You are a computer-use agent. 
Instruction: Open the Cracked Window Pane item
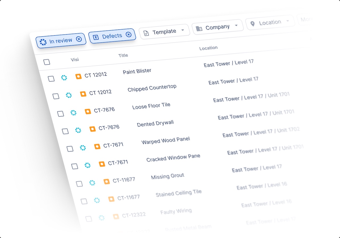(173, 158)
